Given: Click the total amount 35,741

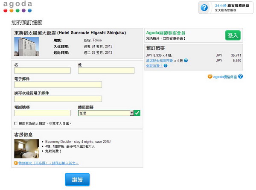Looking at the screenshot, I should click(236, 56).
